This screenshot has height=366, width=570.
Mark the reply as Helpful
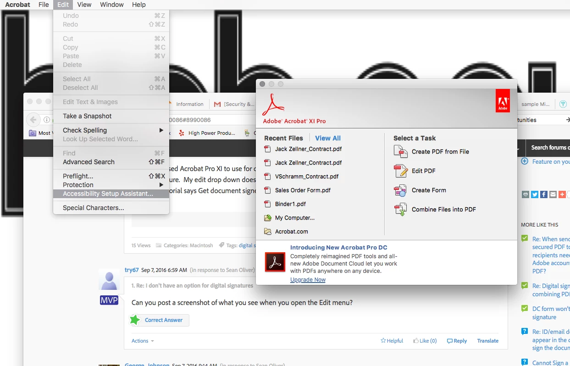coord(392,341)
